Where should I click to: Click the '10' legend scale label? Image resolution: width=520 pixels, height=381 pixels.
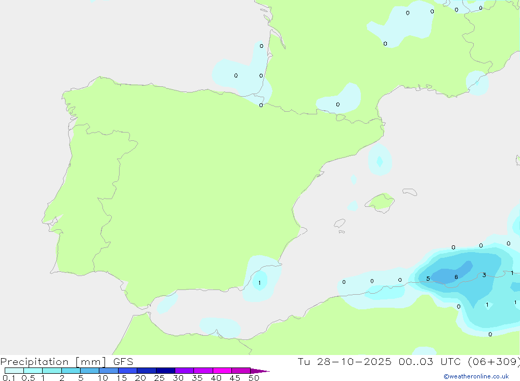[102, 378]
